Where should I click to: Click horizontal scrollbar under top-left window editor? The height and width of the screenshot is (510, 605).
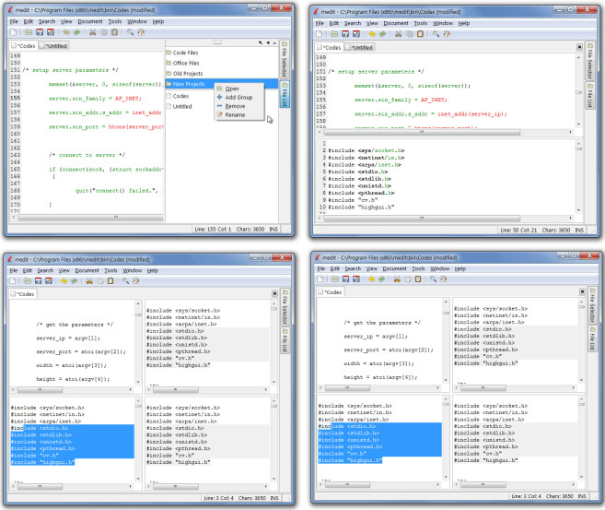(90, 218)
